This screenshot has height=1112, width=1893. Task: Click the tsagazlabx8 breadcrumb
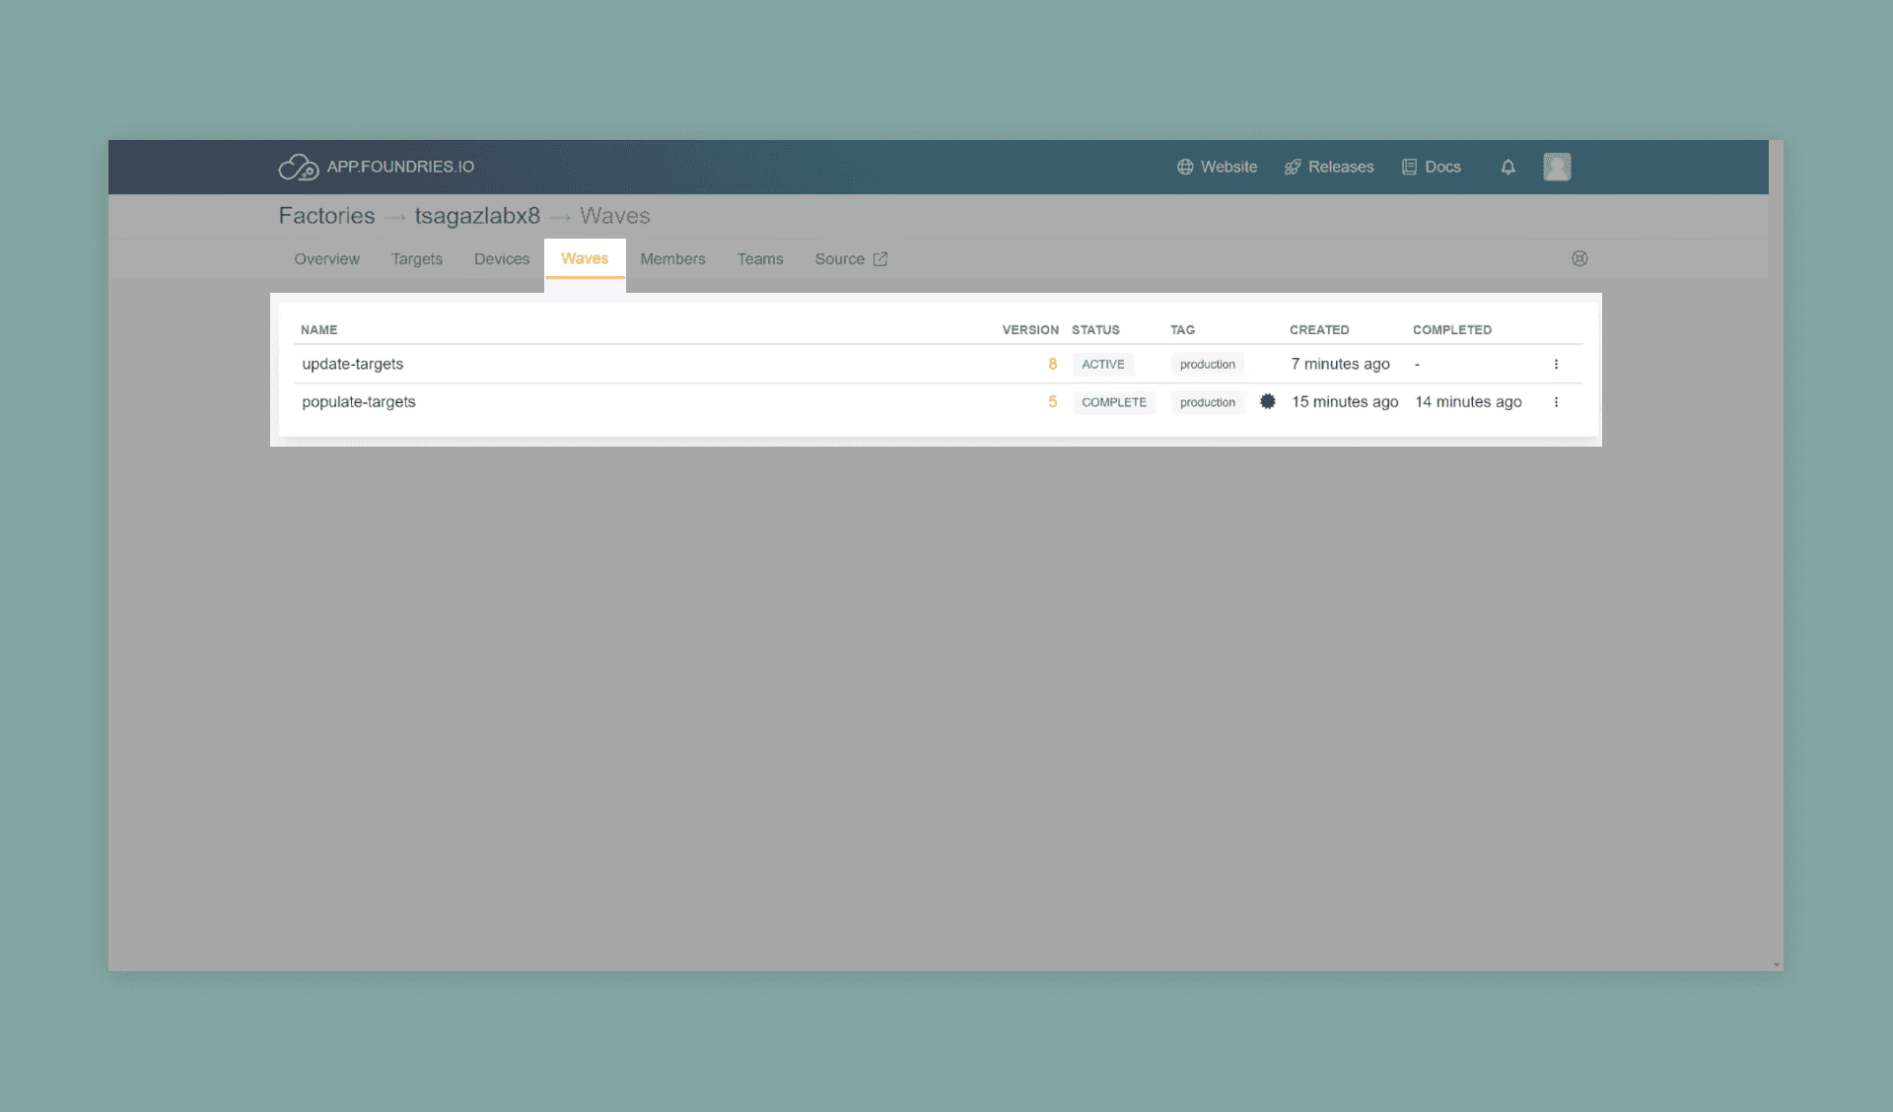[477, 216]
